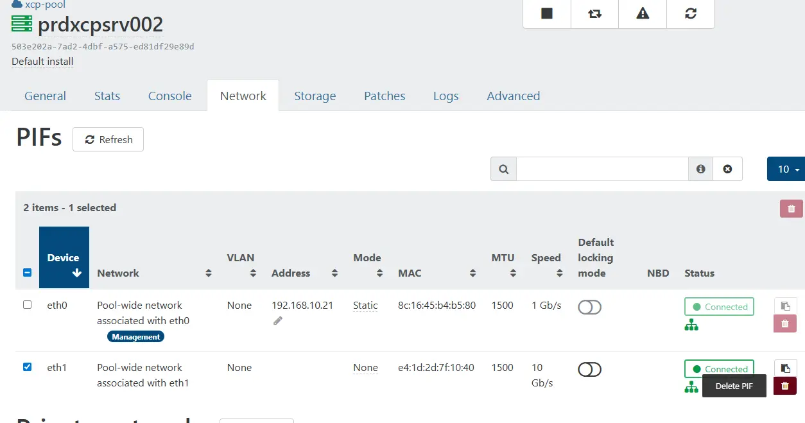Copy the eth0 PIF UUID icon
Screen dimensions: 805x423
pos(784,306)
